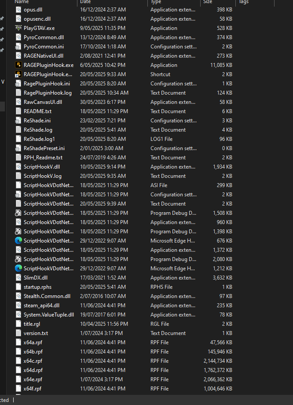Select the x64b.rpf file name
The height and width of the screenshot is (405, 293).
33,352
